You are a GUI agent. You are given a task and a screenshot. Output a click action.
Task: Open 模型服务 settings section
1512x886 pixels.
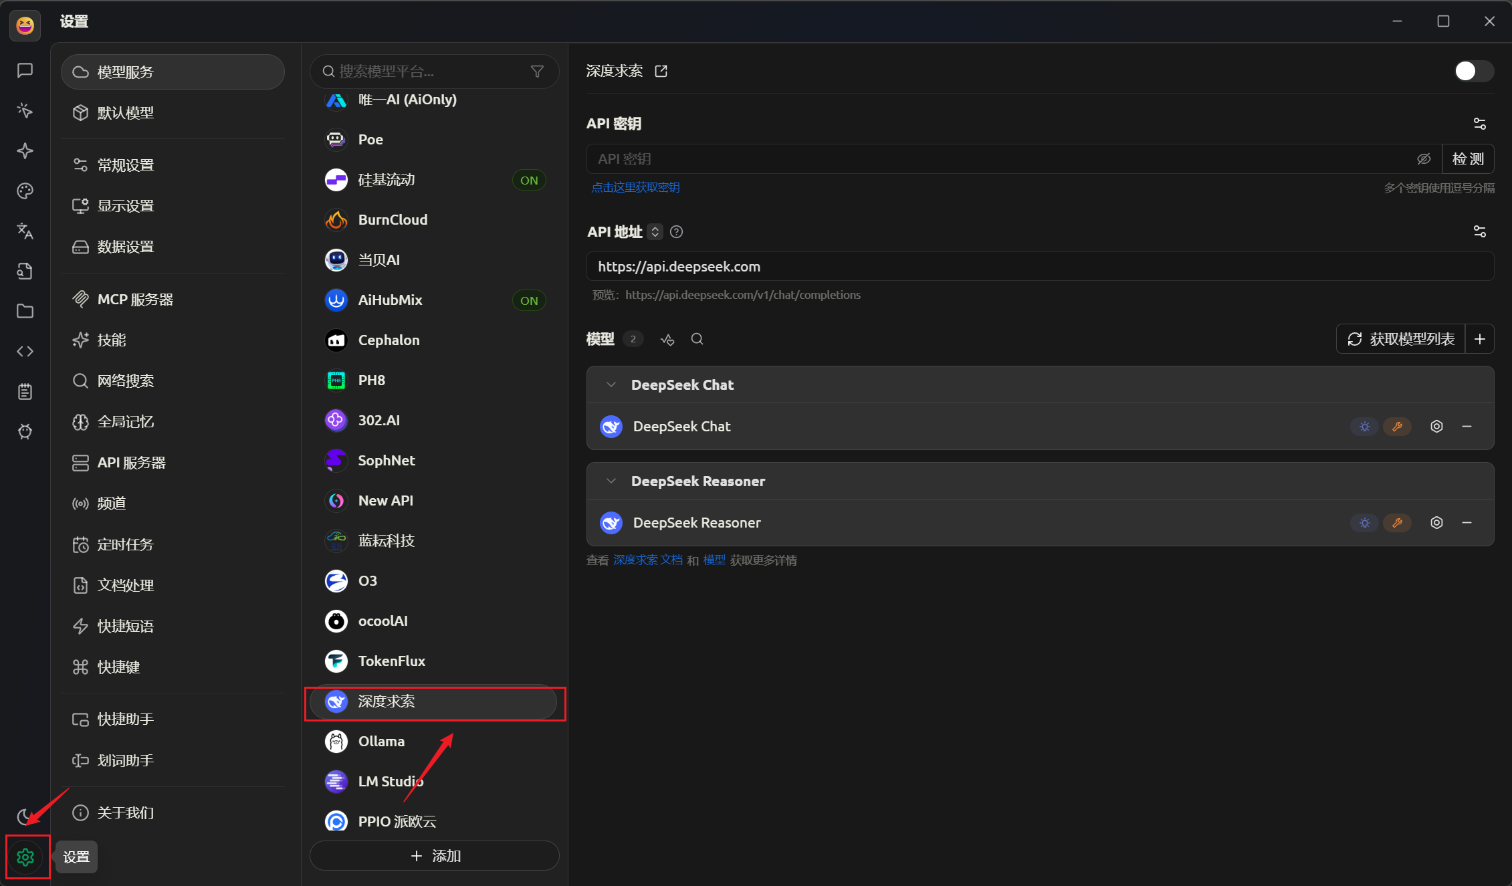click(x=173, y=72)
